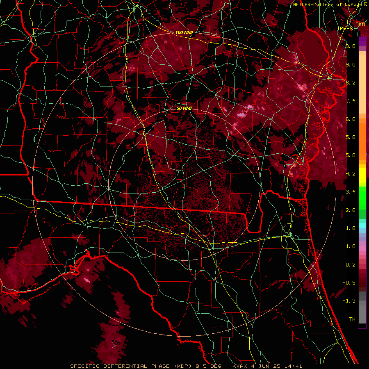Click the DKD label above the legend
The image size is (369, 369).
coord(360,25)
